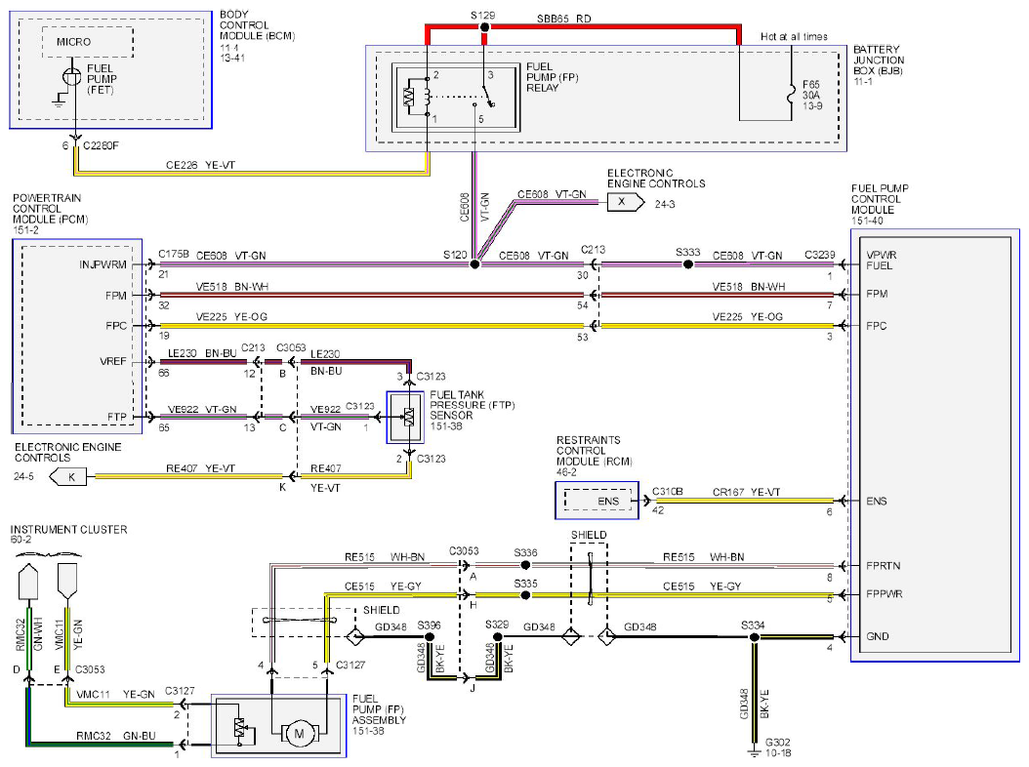Select the C175B connector label
1029x767 pixels.
tap(173, 254)
